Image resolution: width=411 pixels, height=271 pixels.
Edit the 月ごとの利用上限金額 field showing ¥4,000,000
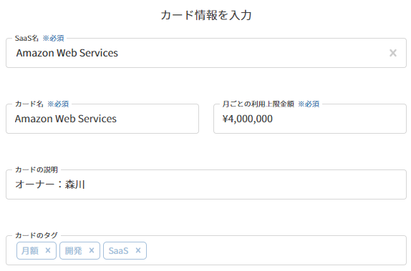coord(310,119)
